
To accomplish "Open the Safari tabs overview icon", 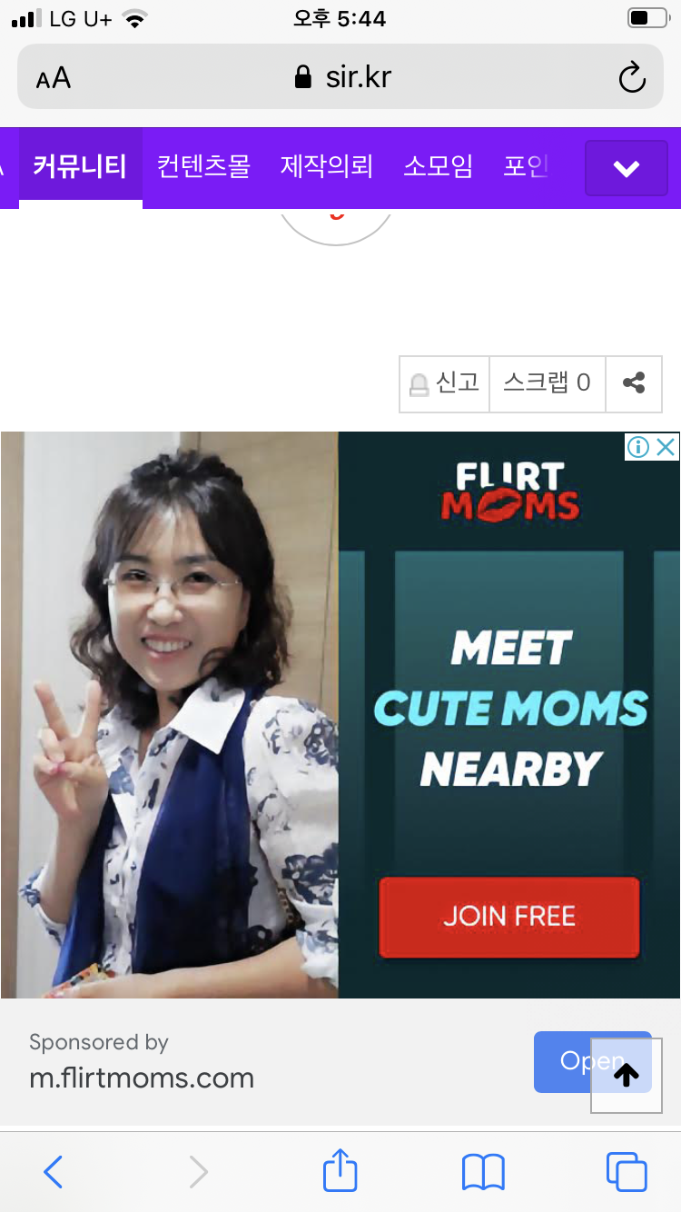I will 627,1172.
